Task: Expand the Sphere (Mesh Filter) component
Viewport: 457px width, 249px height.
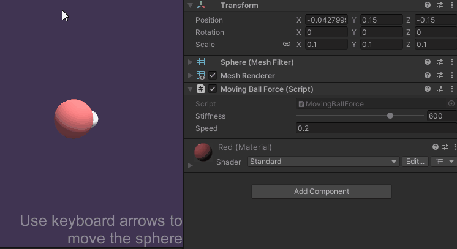Action: click(x=191, y=62)
